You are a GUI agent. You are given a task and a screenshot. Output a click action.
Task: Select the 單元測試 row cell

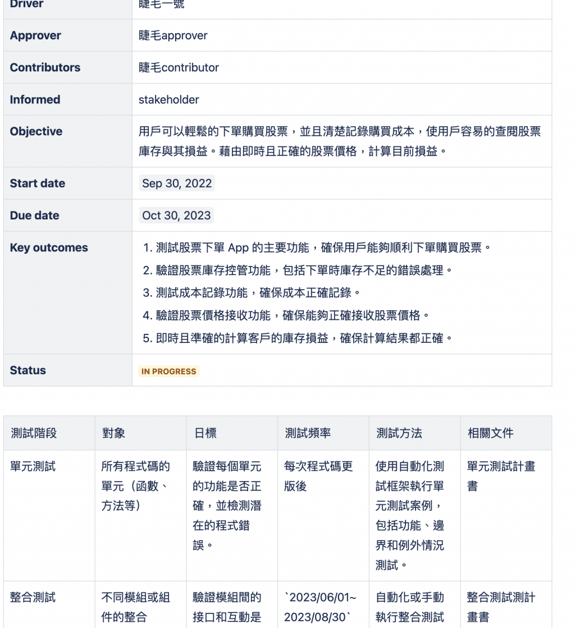[49, 515]
